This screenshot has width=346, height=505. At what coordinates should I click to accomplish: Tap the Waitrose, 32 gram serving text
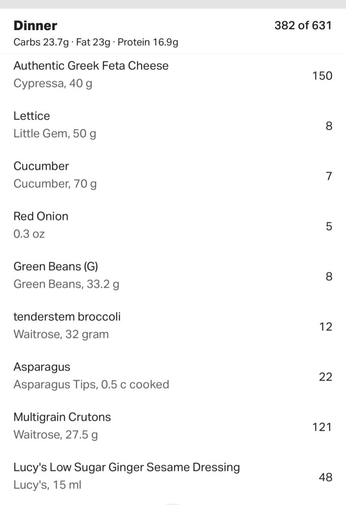(61, 335)
